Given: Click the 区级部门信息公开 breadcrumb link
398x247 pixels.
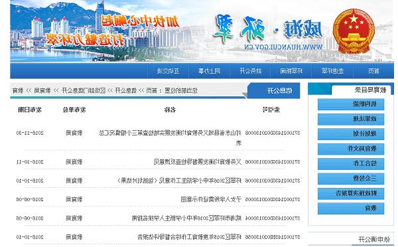Looking at the screenshot, I should 84,90.
